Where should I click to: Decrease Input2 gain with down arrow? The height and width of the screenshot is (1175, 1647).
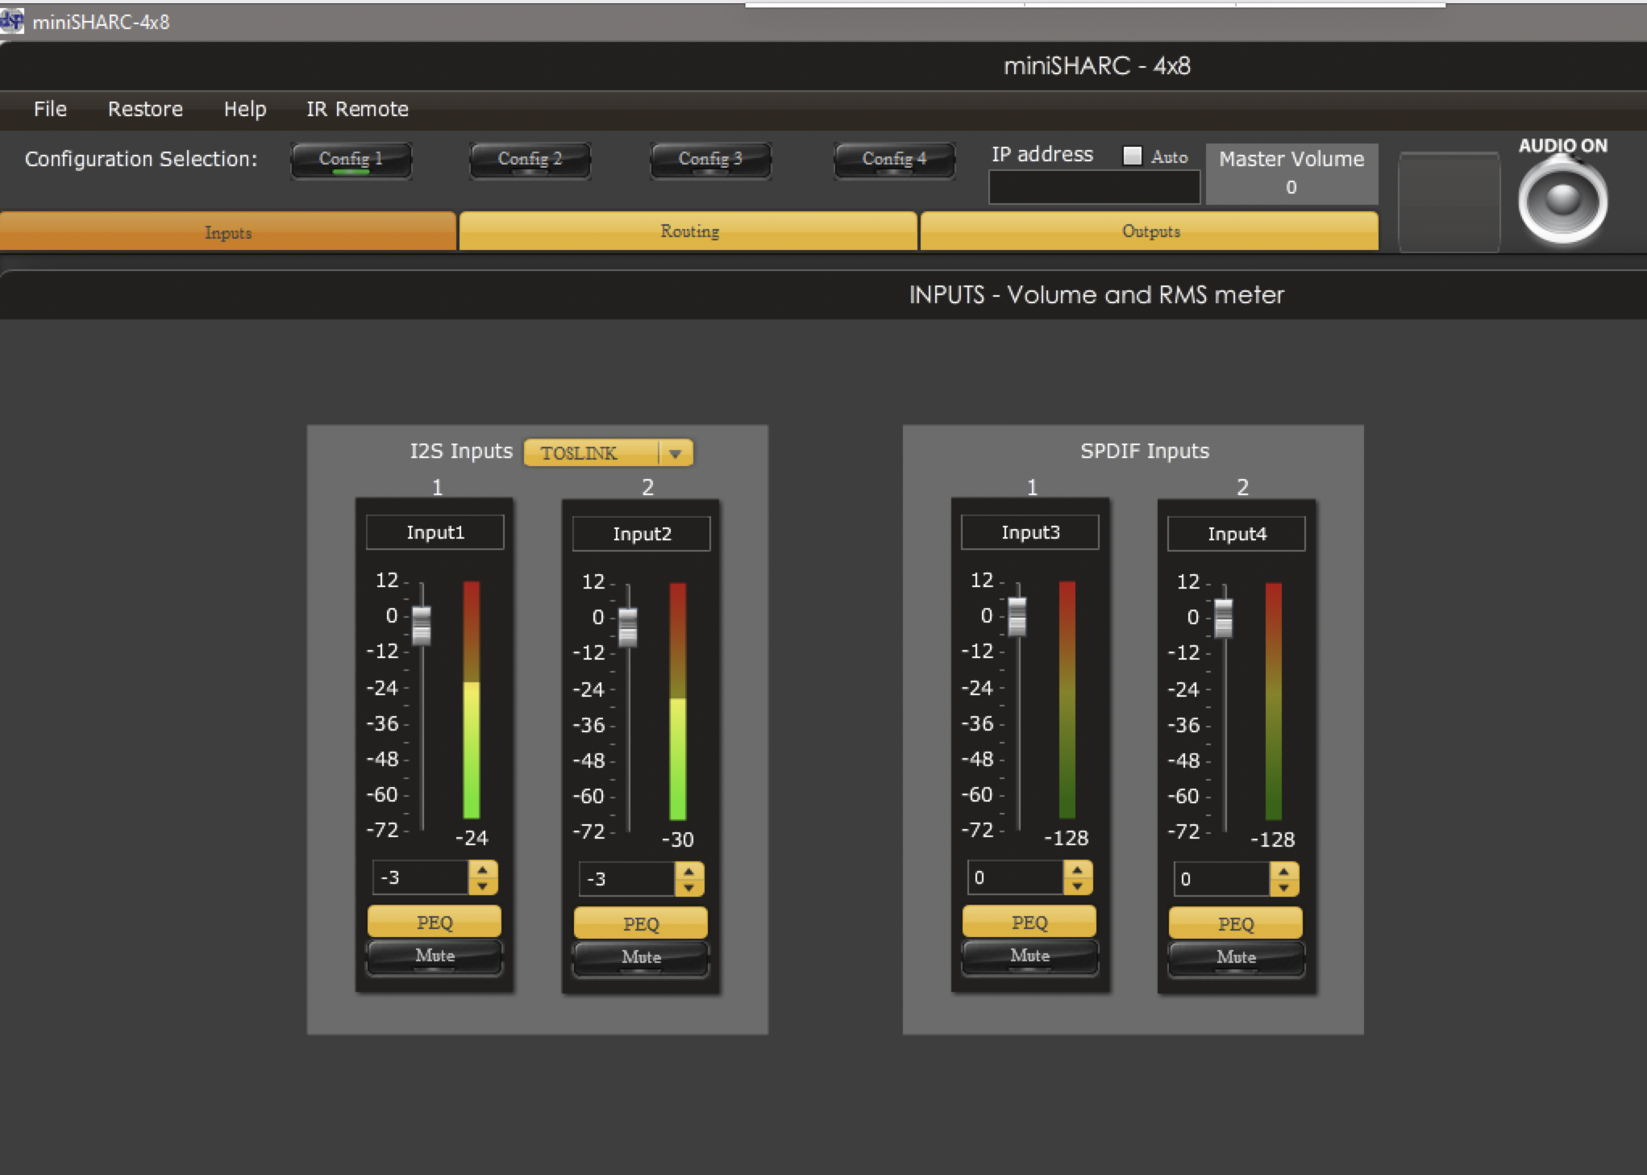coord(688,888)
